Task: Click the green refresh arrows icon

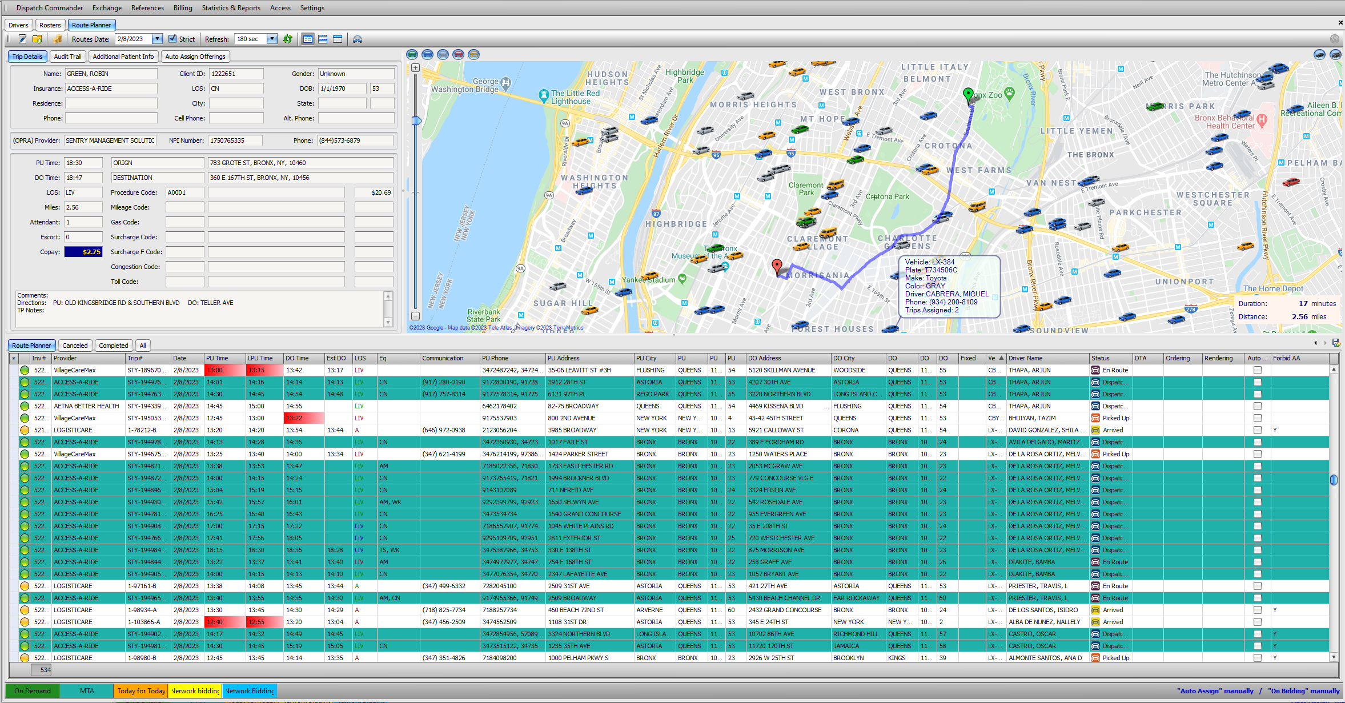Action: click(x=288, y=39)
